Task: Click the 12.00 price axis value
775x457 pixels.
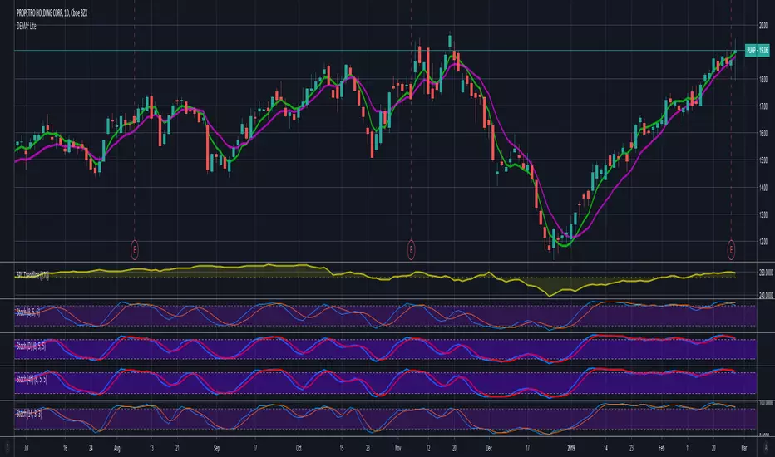Action: click(x=763, y=242)
